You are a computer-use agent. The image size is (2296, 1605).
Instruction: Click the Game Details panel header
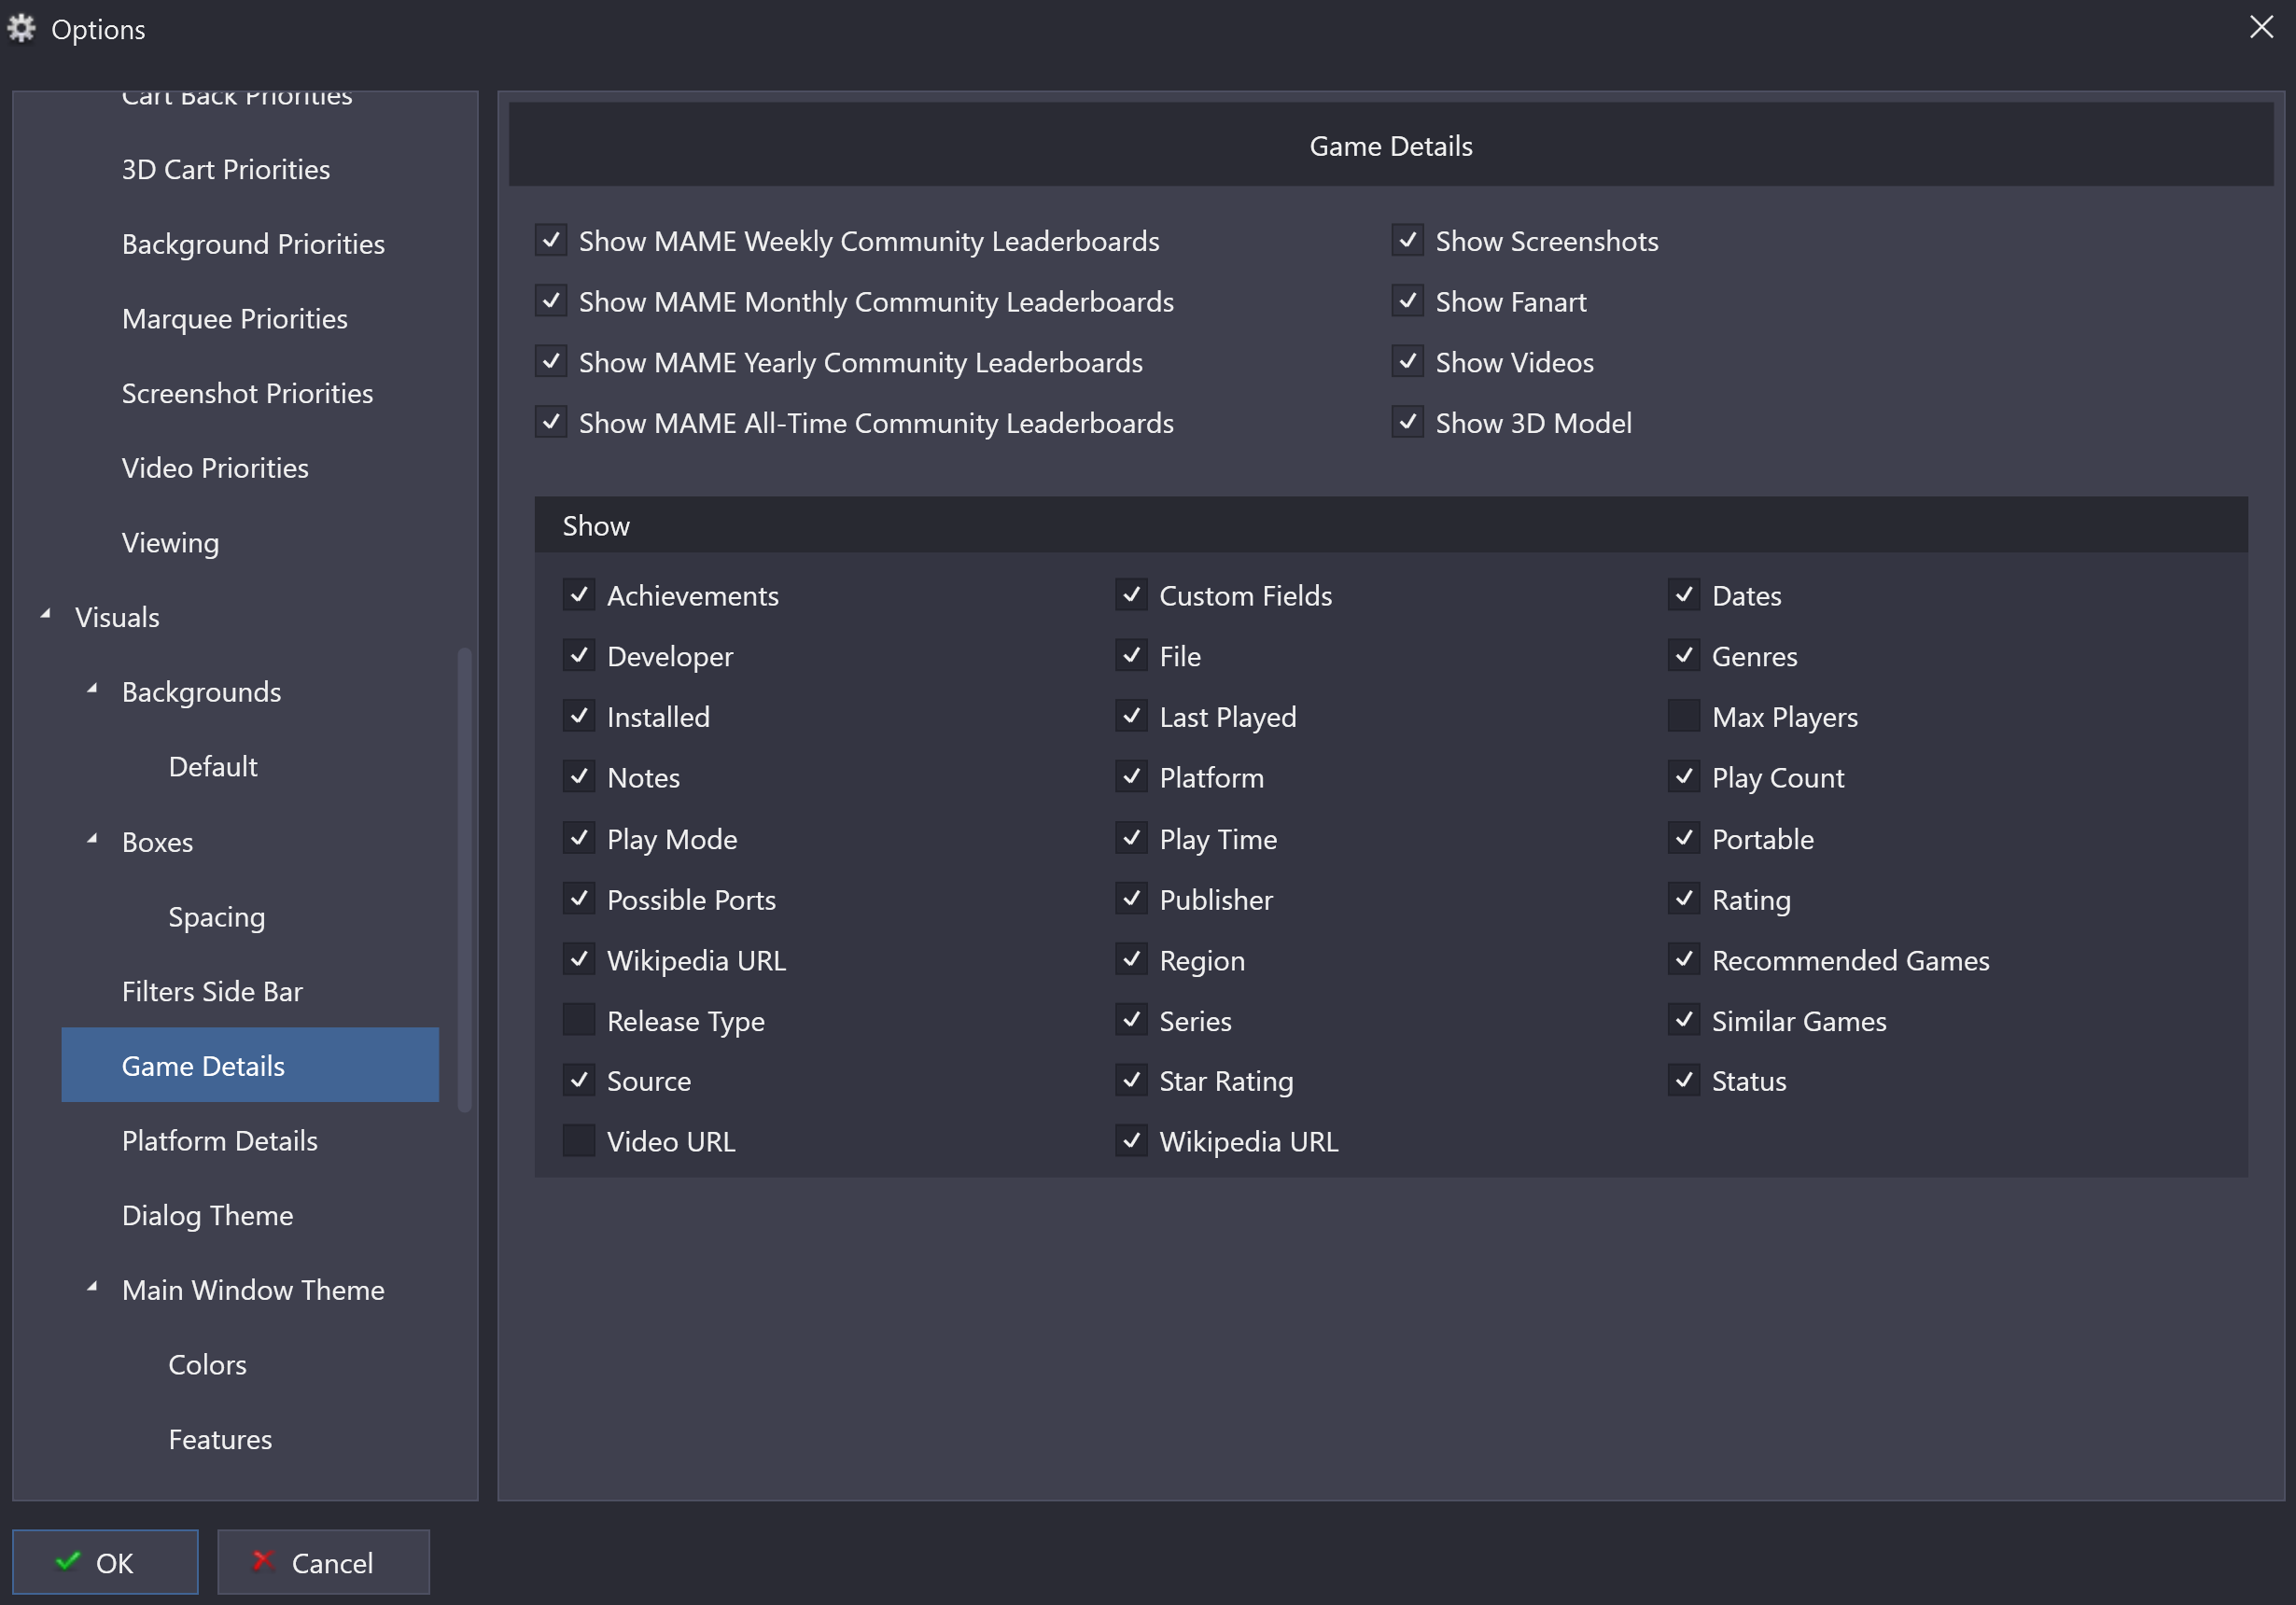[x=1391, y=145]
